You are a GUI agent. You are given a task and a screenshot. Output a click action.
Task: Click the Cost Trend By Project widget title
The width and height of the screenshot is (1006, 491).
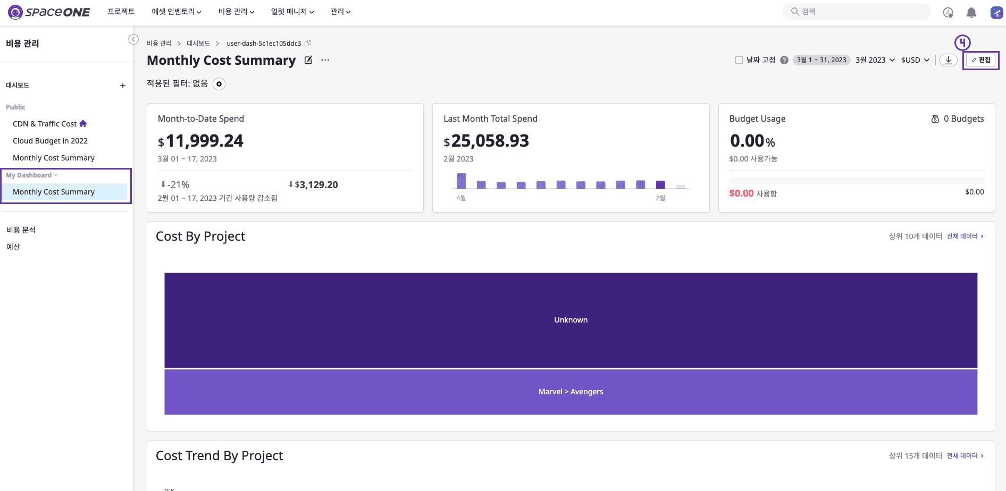tap(219, 456)
